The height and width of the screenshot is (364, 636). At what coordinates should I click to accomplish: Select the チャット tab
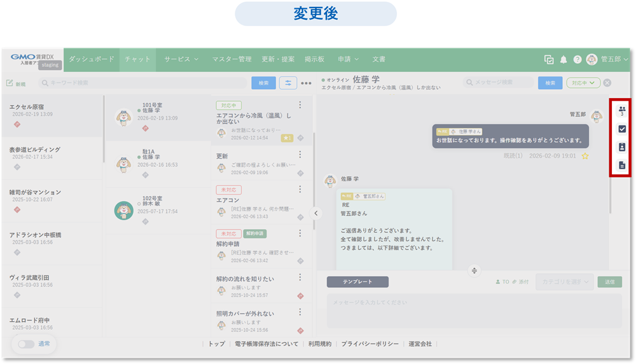[x=137, y=59]
